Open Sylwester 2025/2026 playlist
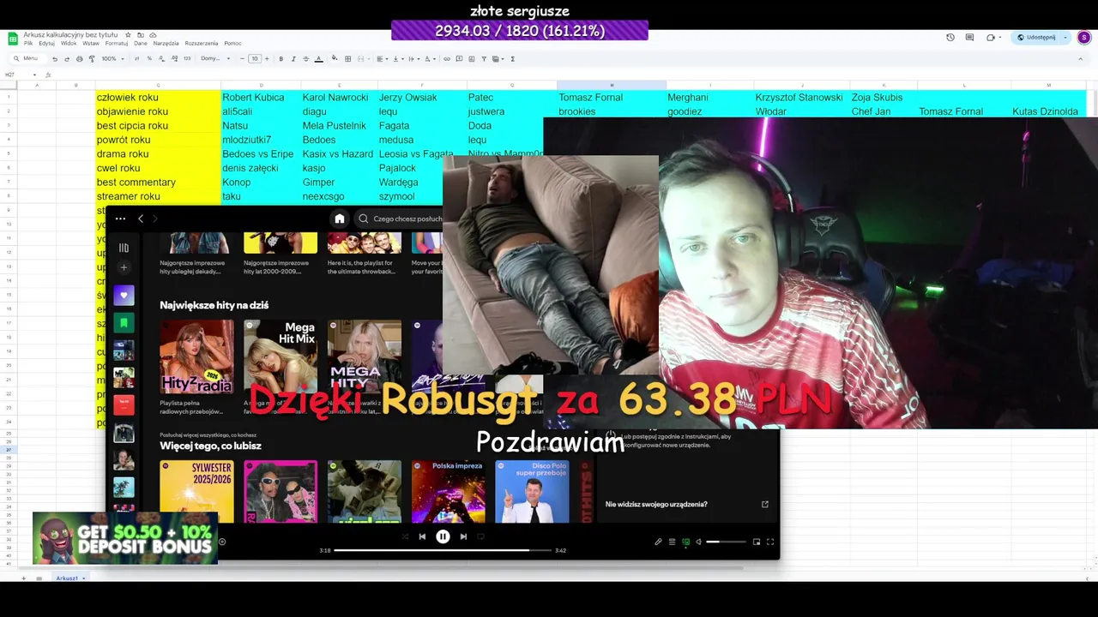The height and width of the screenshot is (617, 1098). (196, 491)
